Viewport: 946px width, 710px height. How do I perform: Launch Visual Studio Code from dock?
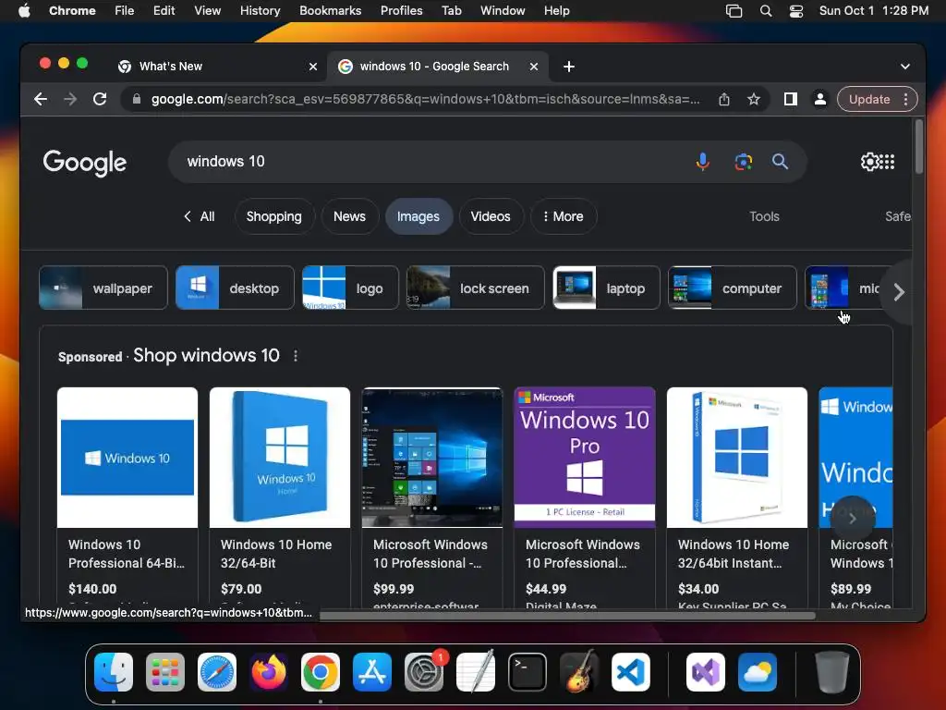pos(630,672)
